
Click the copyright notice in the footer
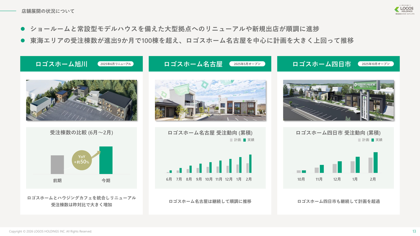click(51, 231)
